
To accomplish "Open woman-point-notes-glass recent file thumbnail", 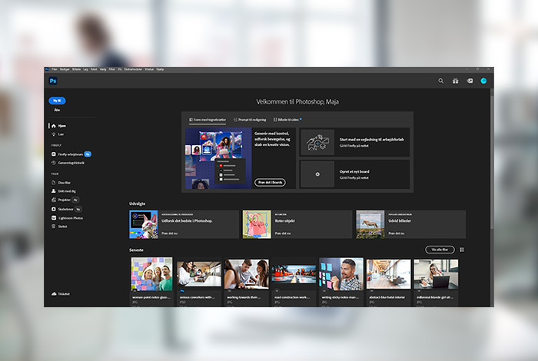I will (151, 274).
